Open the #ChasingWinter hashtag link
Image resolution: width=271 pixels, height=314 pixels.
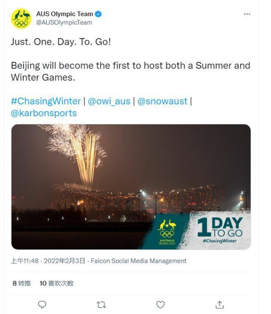(46, 101)
